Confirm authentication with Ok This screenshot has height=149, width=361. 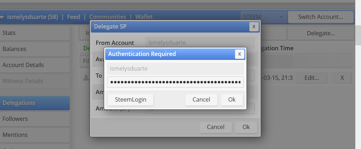click(232, 100)
